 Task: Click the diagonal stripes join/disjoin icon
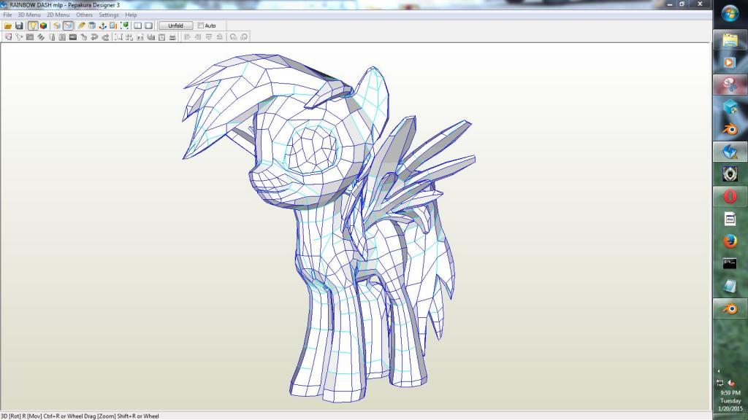(x=41, y=36)
